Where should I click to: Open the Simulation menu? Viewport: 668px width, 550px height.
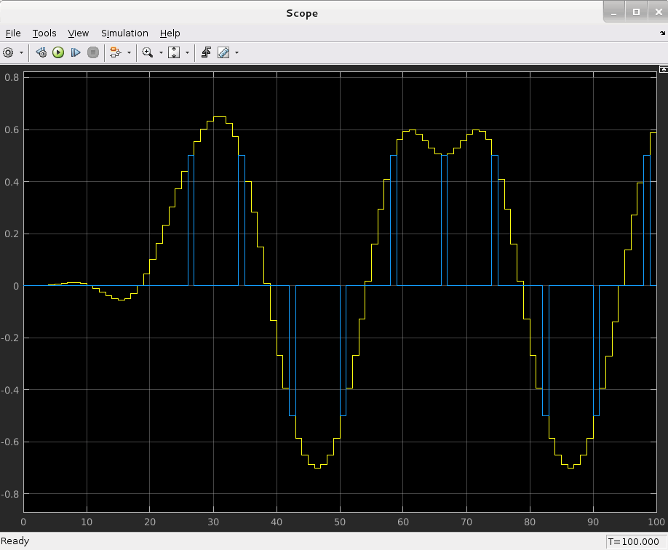coord(124,33)
